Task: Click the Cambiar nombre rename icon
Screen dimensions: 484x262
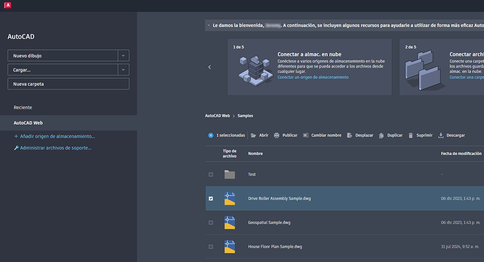Action: click(306, 135)
